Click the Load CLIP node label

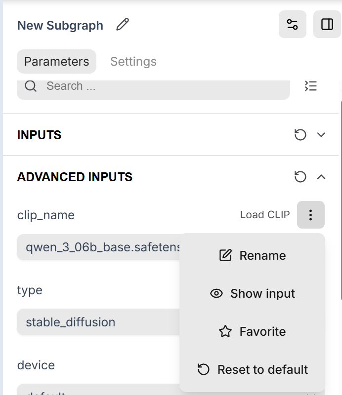265,215
